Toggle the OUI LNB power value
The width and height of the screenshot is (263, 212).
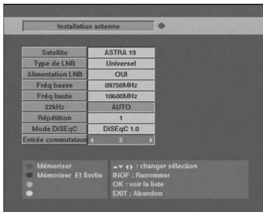click(121, 74)
